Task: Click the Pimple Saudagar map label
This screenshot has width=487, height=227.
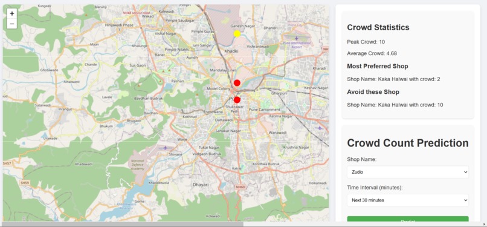Action: pos(180,20)
